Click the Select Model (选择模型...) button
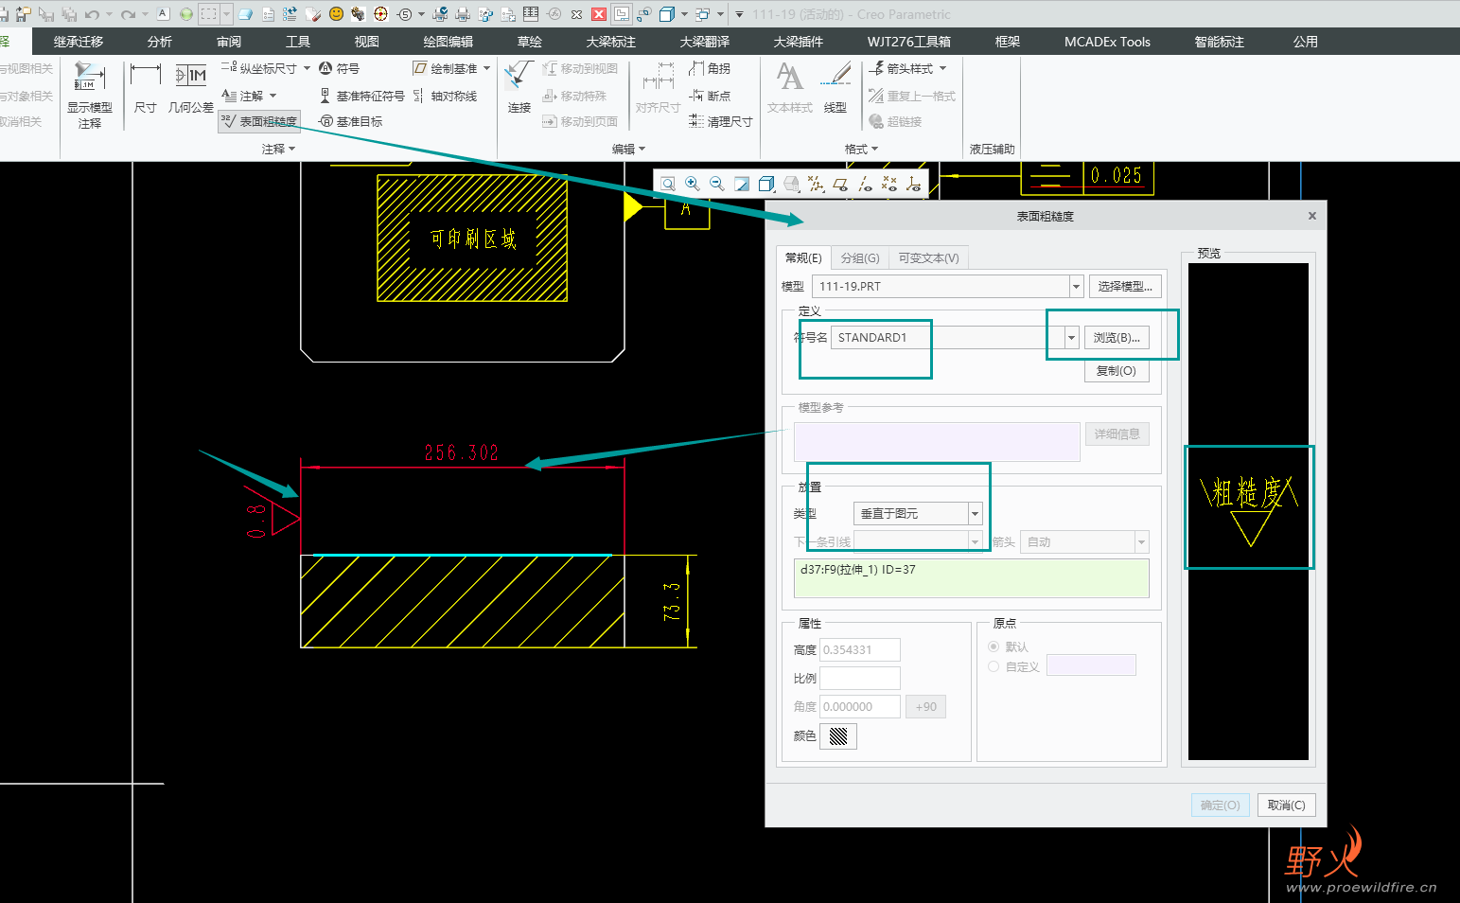Viewport: 1460px width, 903px height. click(1125, 286)
